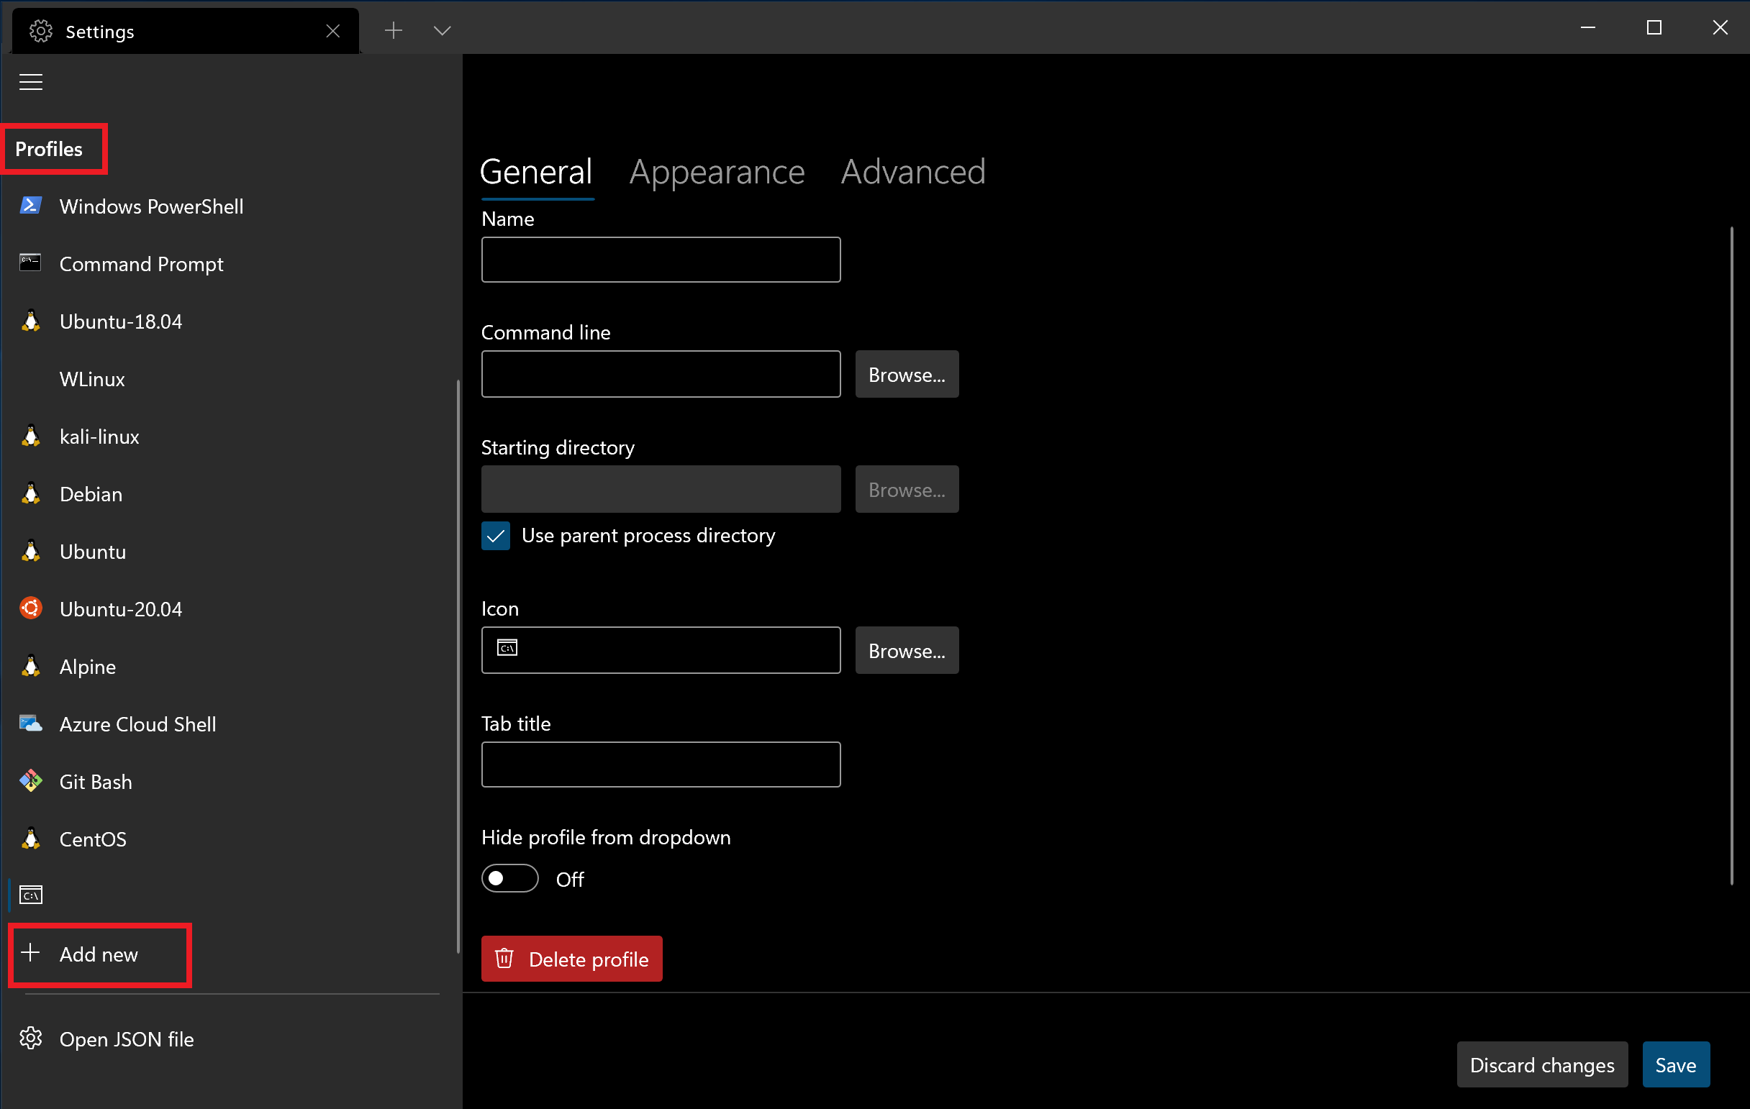1750x1109 pixels.
Task: Browse for Command line executable
Action: point(906,373)
